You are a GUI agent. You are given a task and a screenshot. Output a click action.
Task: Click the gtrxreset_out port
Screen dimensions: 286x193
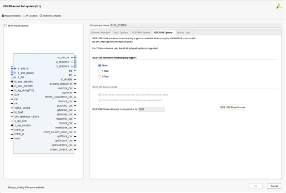pyautogui.click(x=65, y=115)
